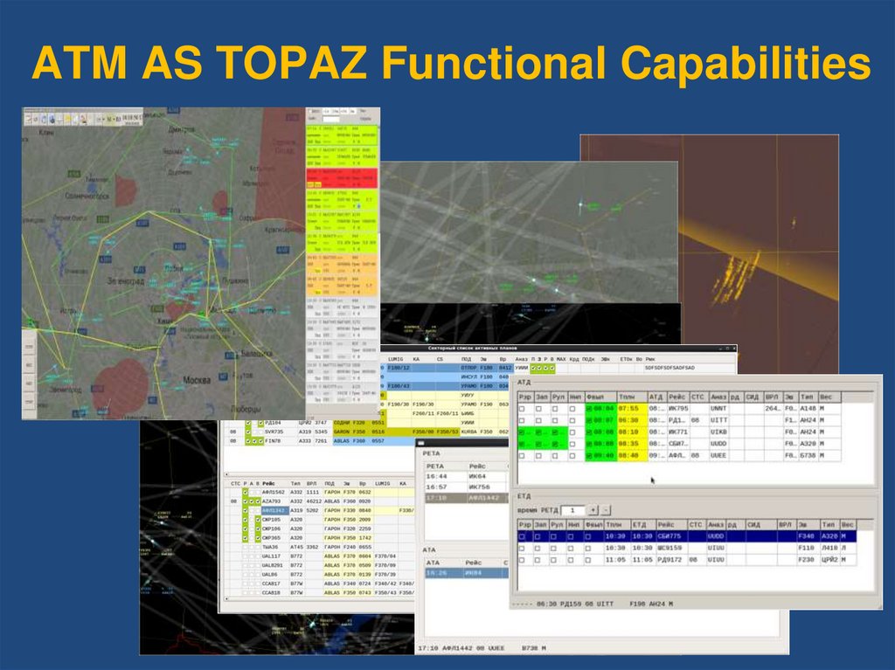895x670 pixels.
Task: Toggle the P checkbox for flight SVR735
Action: [x=247, y=432]
